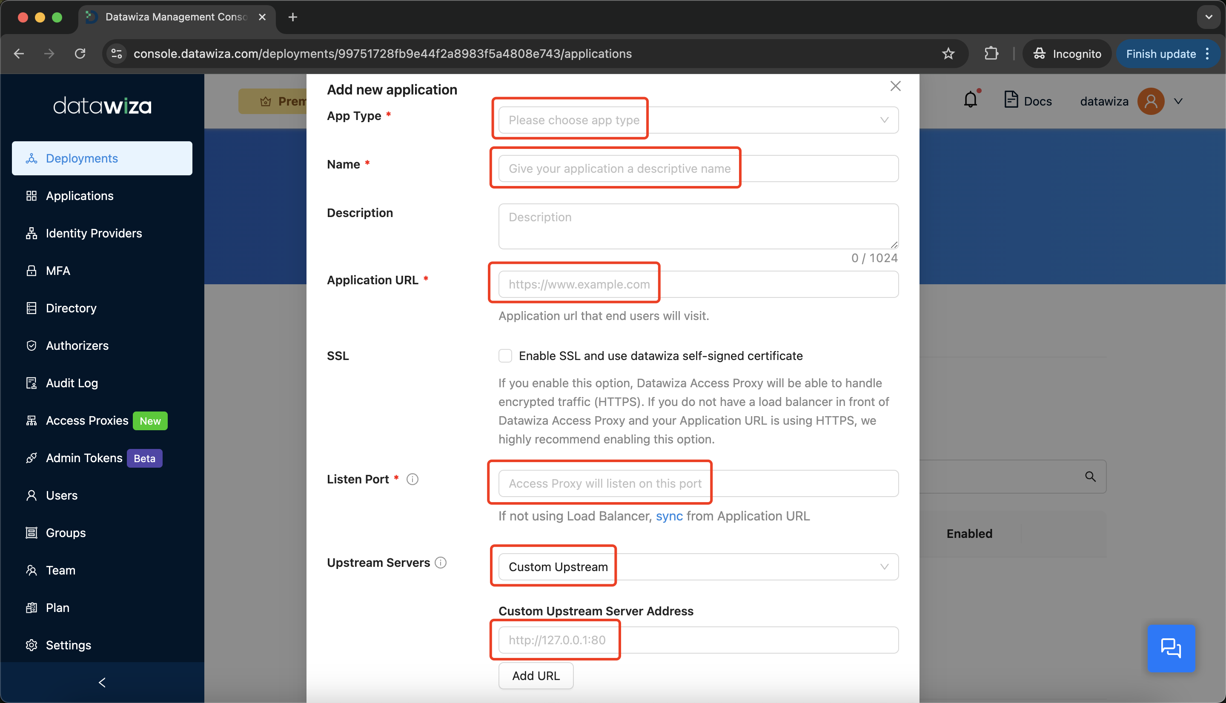Open the tab search dropdown

[1209, 17]
